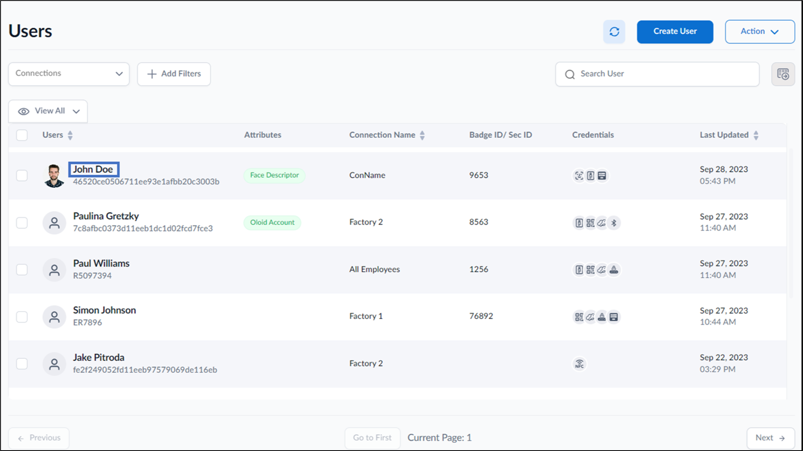Click Paulina Gretzky's ID badge credential icon
Image resolution: width=803 pixels, height=451 pixels.
click(x=579, y=223)
